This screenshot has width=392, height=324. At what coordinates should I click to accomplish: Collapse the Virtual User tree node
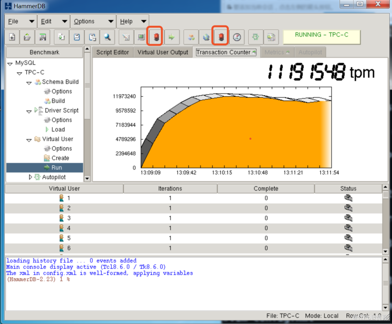(x=29, y=140)
